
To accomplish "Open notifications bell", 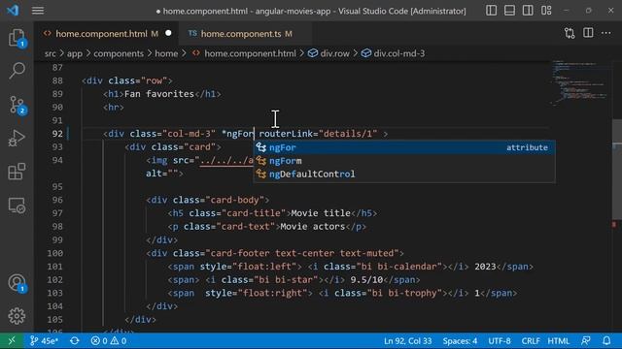I will point(606,340).
